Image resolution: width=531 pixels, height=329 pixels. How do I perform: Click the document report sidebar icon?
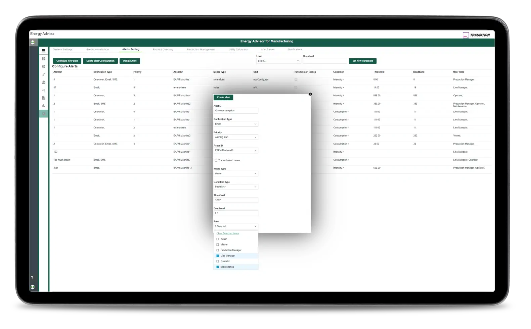tap(44, 98)
